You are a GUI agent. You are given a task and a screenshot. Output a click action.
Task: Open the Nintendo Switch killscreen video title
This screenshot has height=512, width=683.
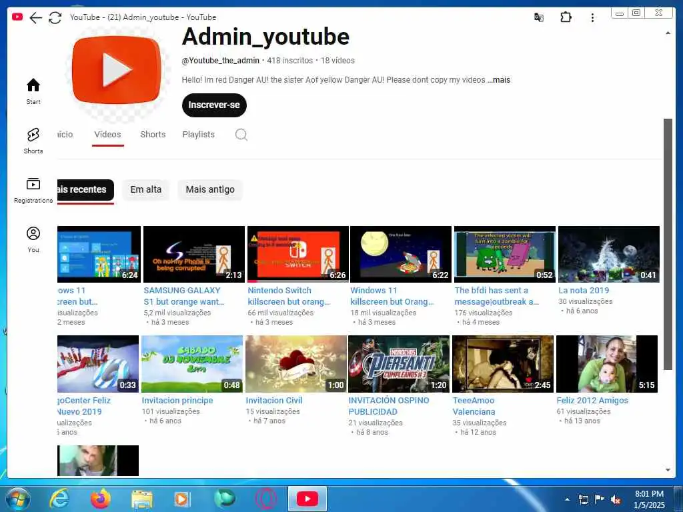pos(289,296)
